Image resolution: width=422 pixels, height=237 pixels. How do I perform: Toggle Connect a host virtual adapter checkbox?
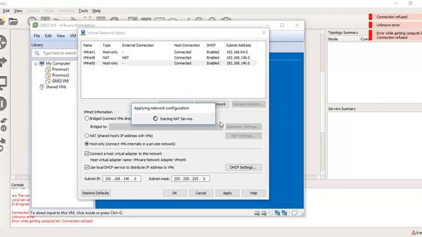[86, 153]
